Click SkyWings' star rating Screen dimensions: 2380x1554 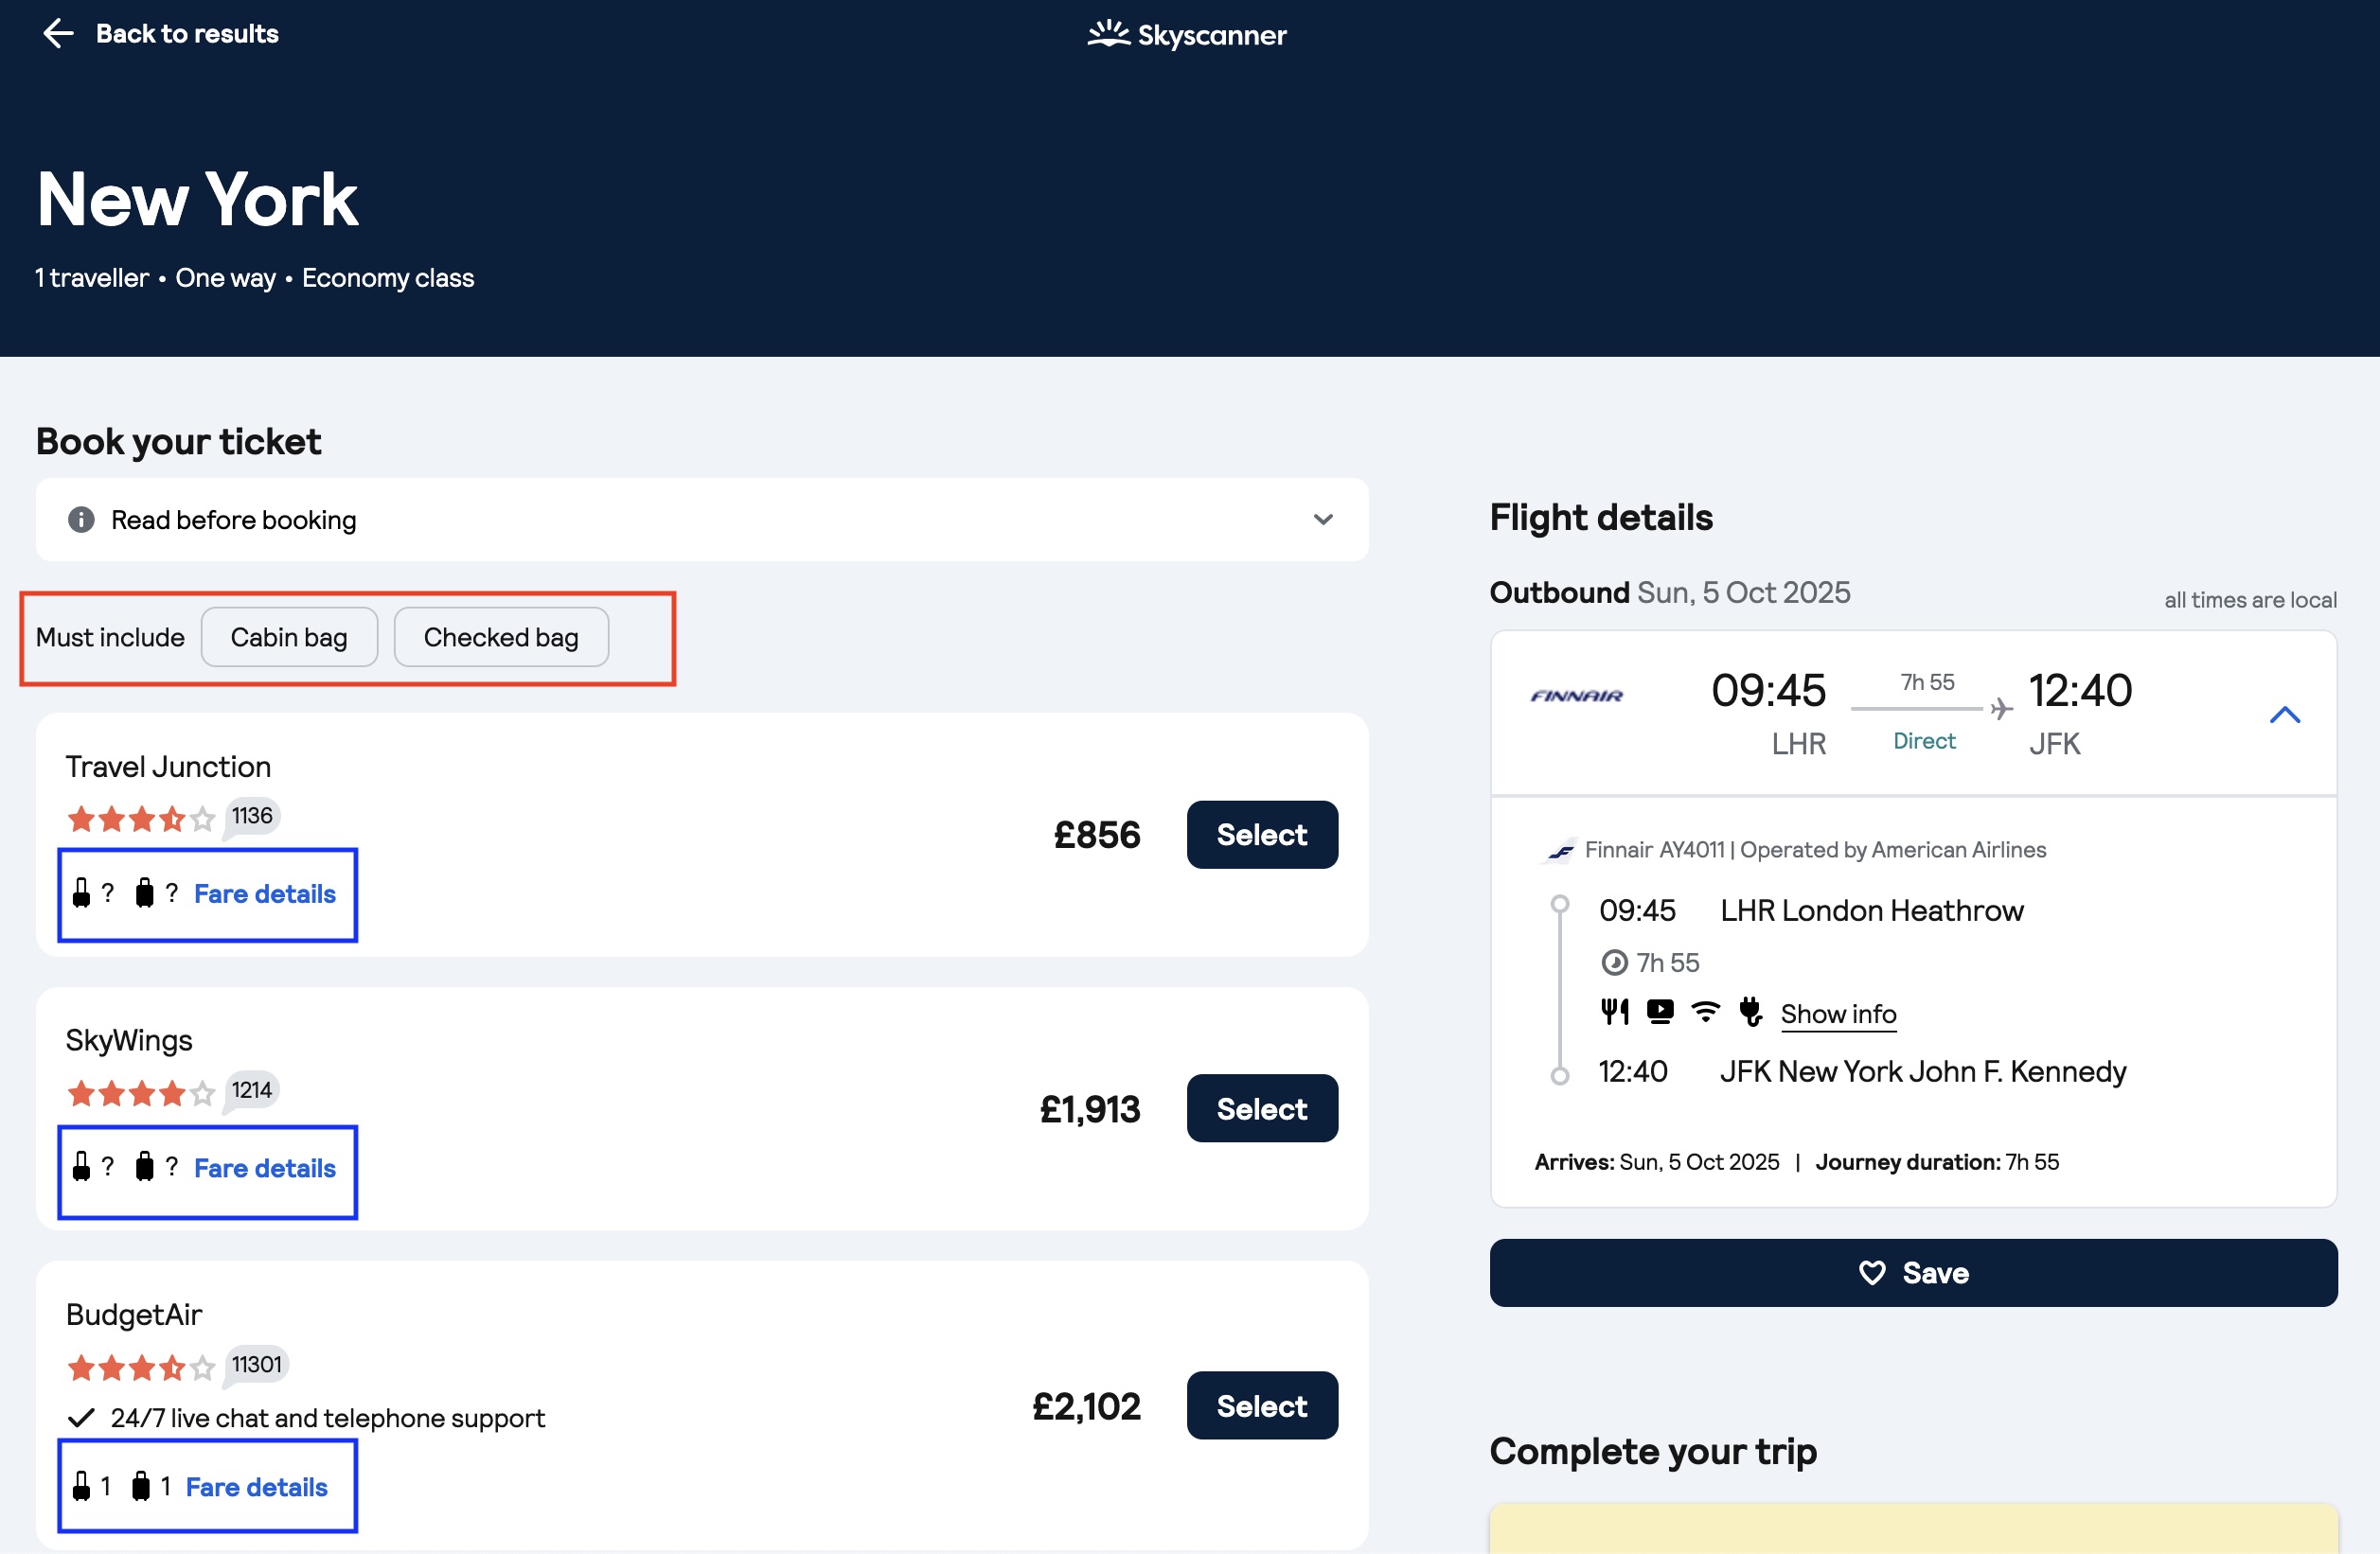pos(141,1094)
